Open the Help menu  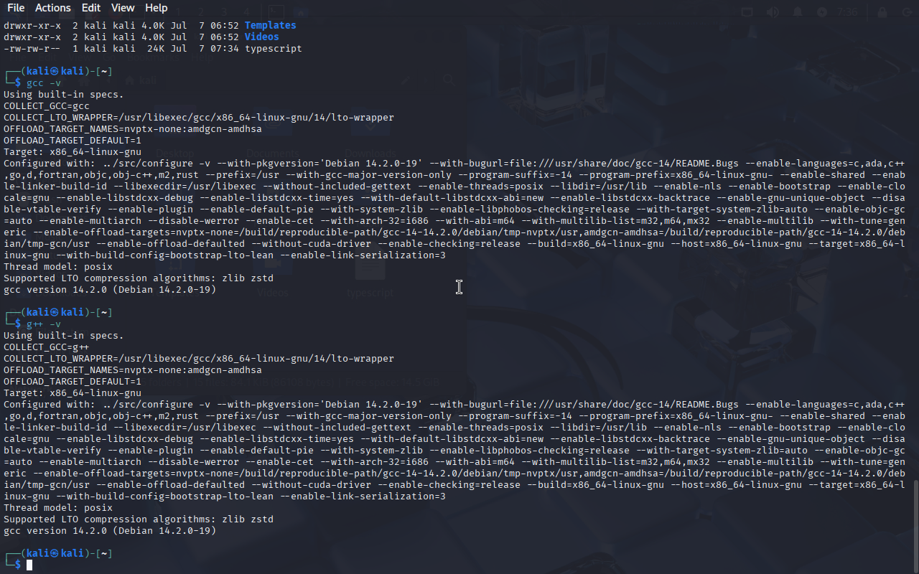[156, 8]
